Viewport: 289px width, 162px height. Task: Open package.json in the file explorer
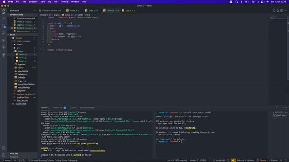[x=23, y=97]
